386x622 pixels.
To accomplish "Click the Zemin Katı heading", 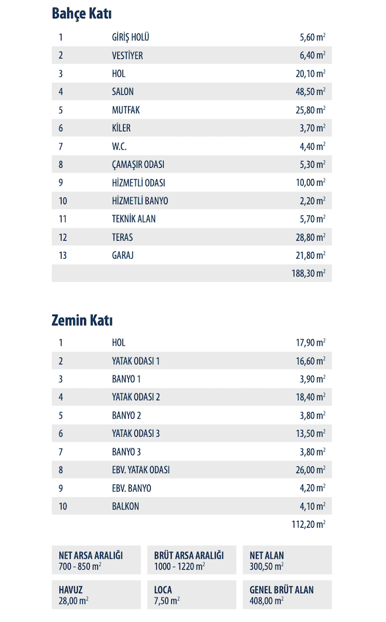I will (x=82, y=320).
